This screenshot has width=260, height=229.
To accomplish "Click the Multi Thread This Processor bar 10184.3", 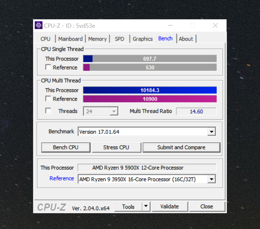I will tap(150, 90).
